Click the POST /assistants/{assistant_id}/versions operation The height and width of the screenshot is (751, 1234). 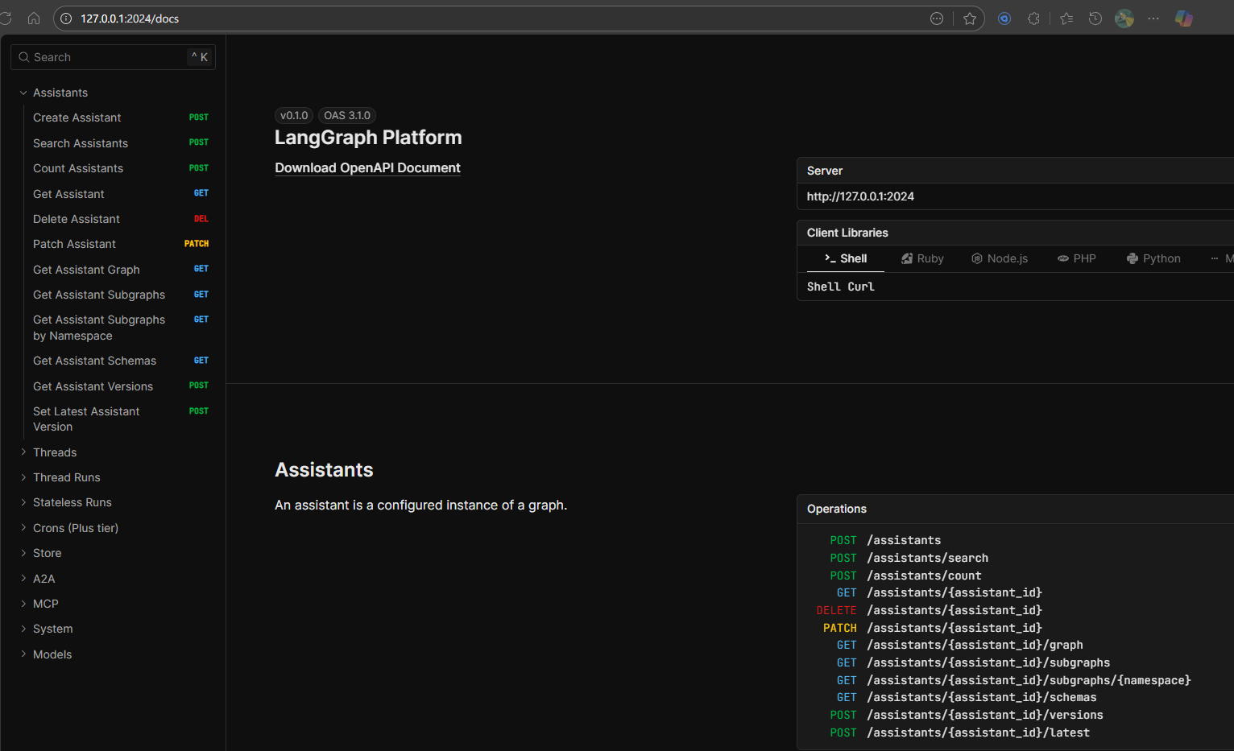click(967, 715)
